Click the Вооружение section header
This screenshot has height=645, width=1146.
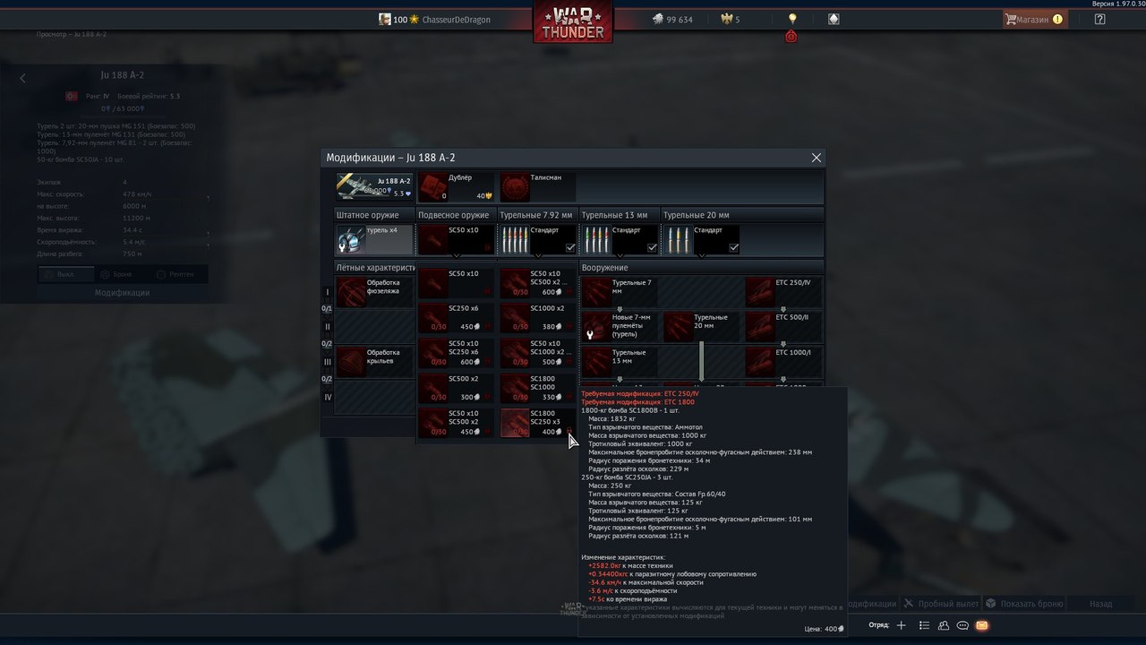(702, 267)
